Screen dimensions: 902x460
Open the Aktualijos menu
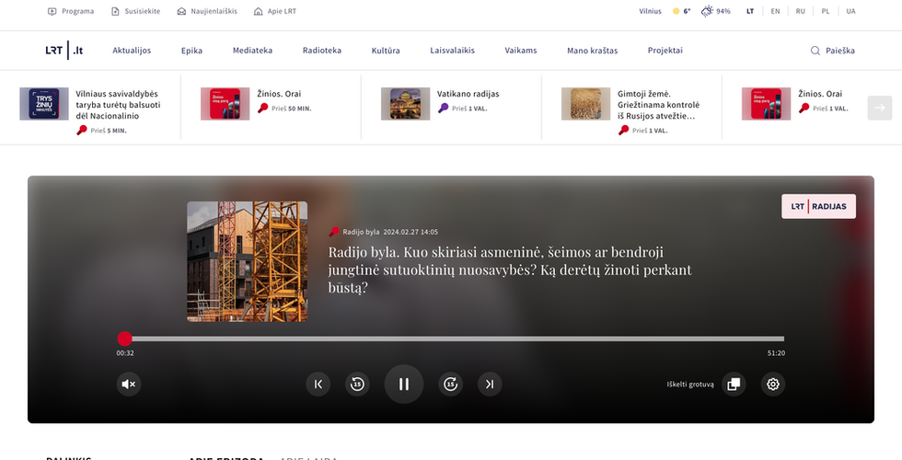pos(132,51)
